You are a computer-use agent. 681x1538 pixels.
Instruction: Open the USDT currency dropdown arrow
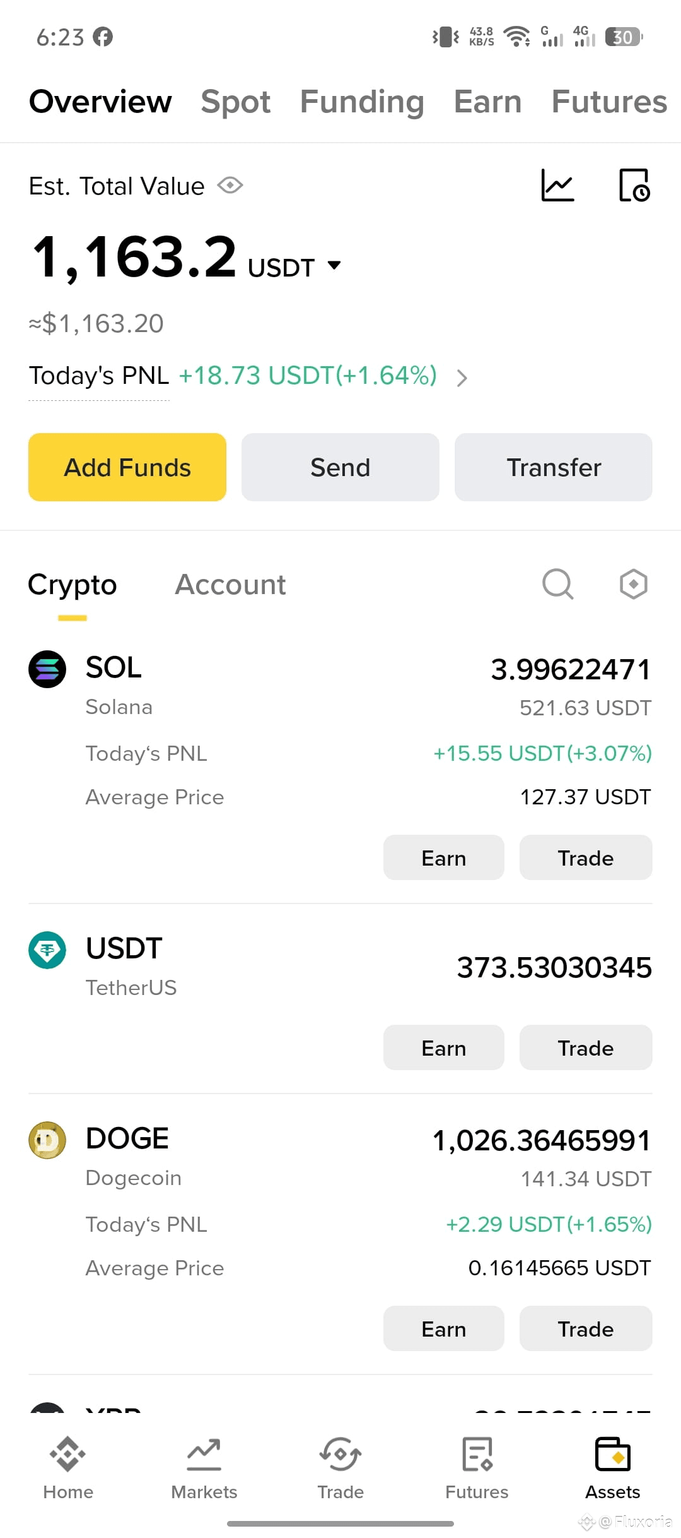[334, 265]
